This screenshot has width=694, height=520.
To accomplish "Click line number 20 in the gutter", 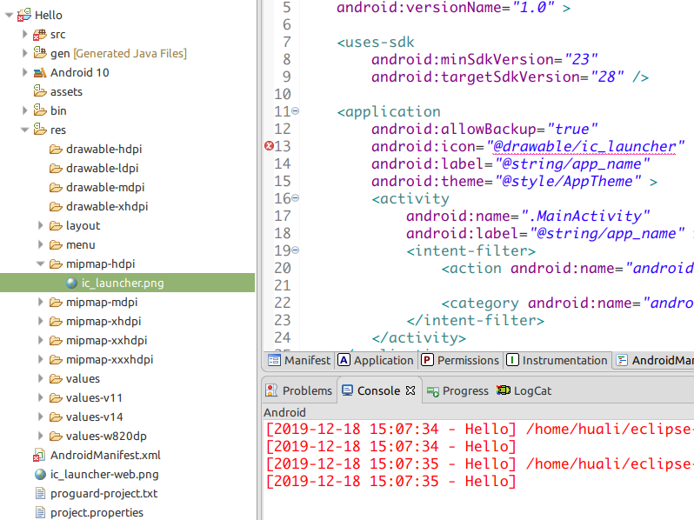I will pyautogui.click(x=283, y=268).
